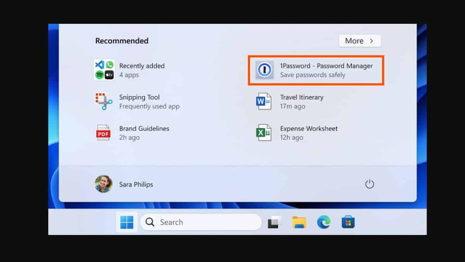The width and height of the screenshot is (465, 262).
Task: Launch the Snipping Tool
Action: [139, 101]
